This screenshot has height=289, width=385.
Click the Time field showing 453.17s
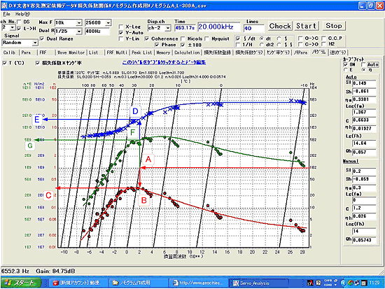tap(185, 28)
